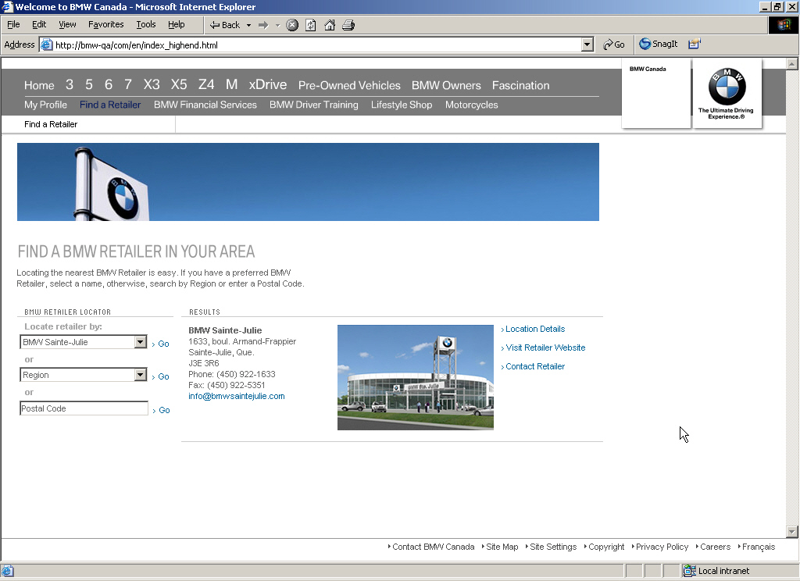Open My Profile link
This screenshot has height=581, width=800.
coord(45,105)
